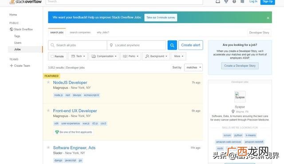Screen dimensions: 284x164
Task: Click the Stack Overflow logo
Action: point(26,2)
